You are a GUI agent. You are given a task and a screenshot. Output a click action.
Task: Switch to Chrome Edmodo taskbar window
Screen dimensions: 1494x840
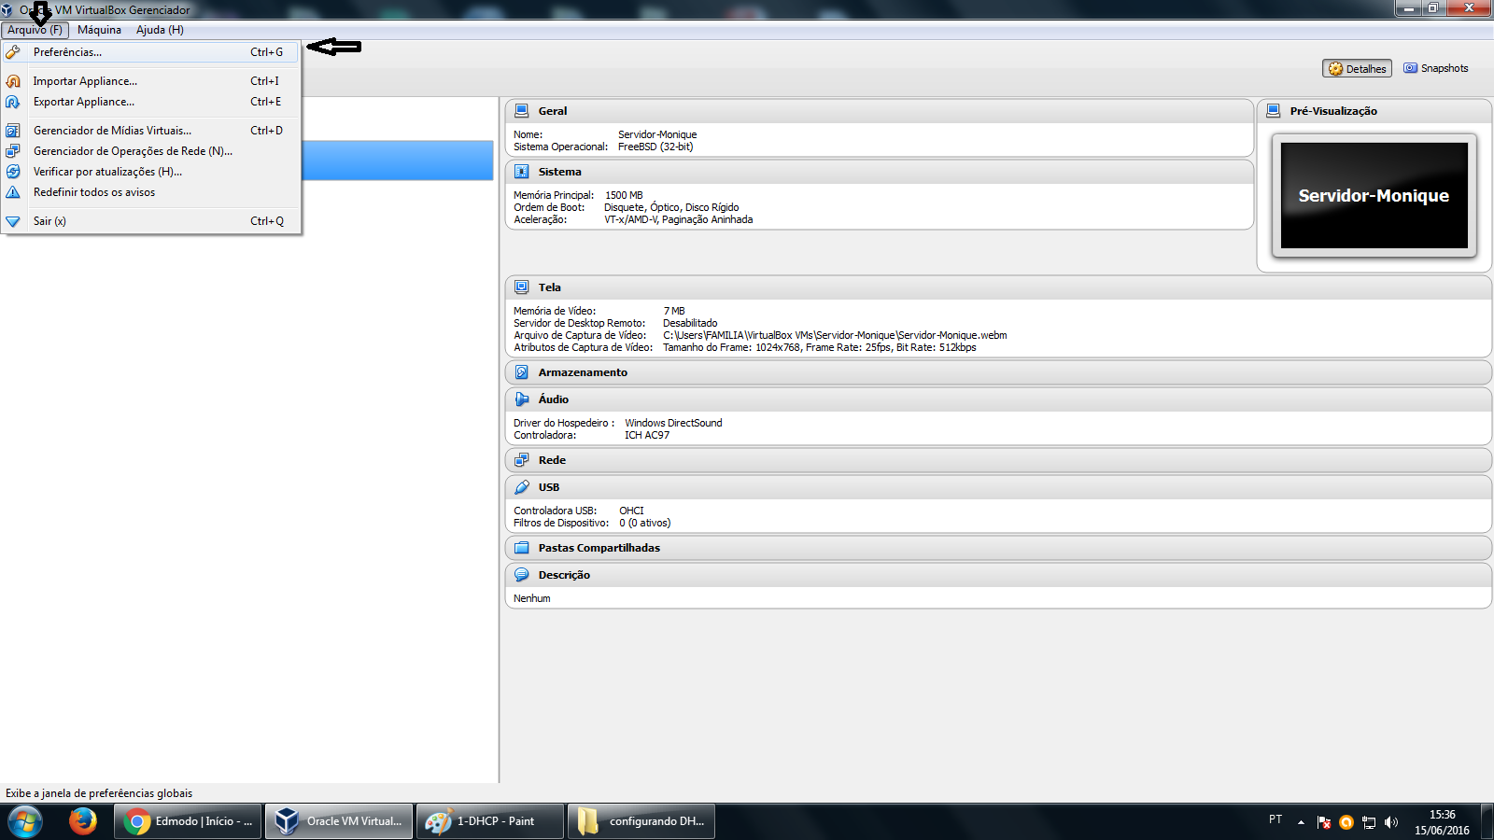point(189,821)
